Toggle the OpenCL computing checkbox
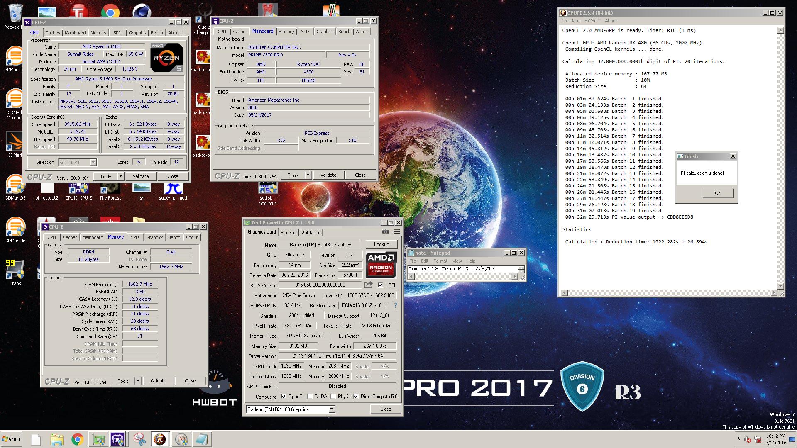 (x=284, y=396)
